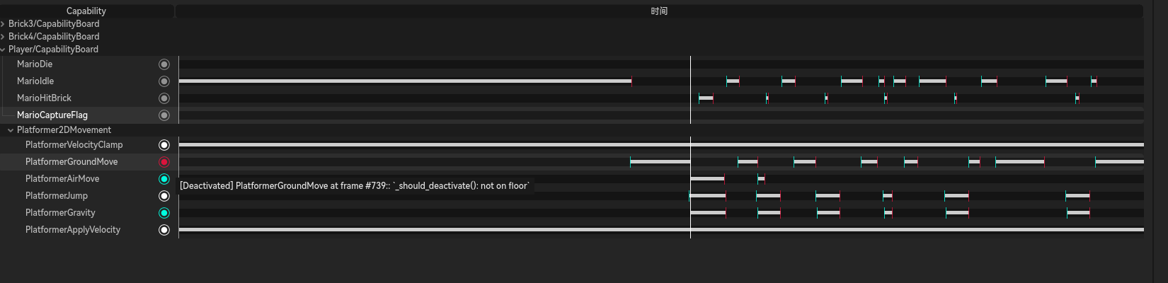Click the PlatformerJump status indicator icon

point(164,196)
